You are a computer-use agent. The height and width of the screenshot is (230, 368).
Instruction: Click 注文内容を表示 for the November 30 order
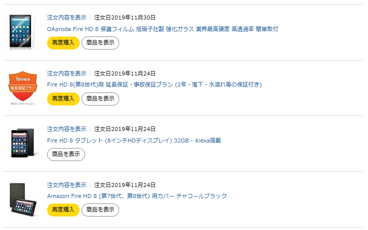[x=67, y=17]
